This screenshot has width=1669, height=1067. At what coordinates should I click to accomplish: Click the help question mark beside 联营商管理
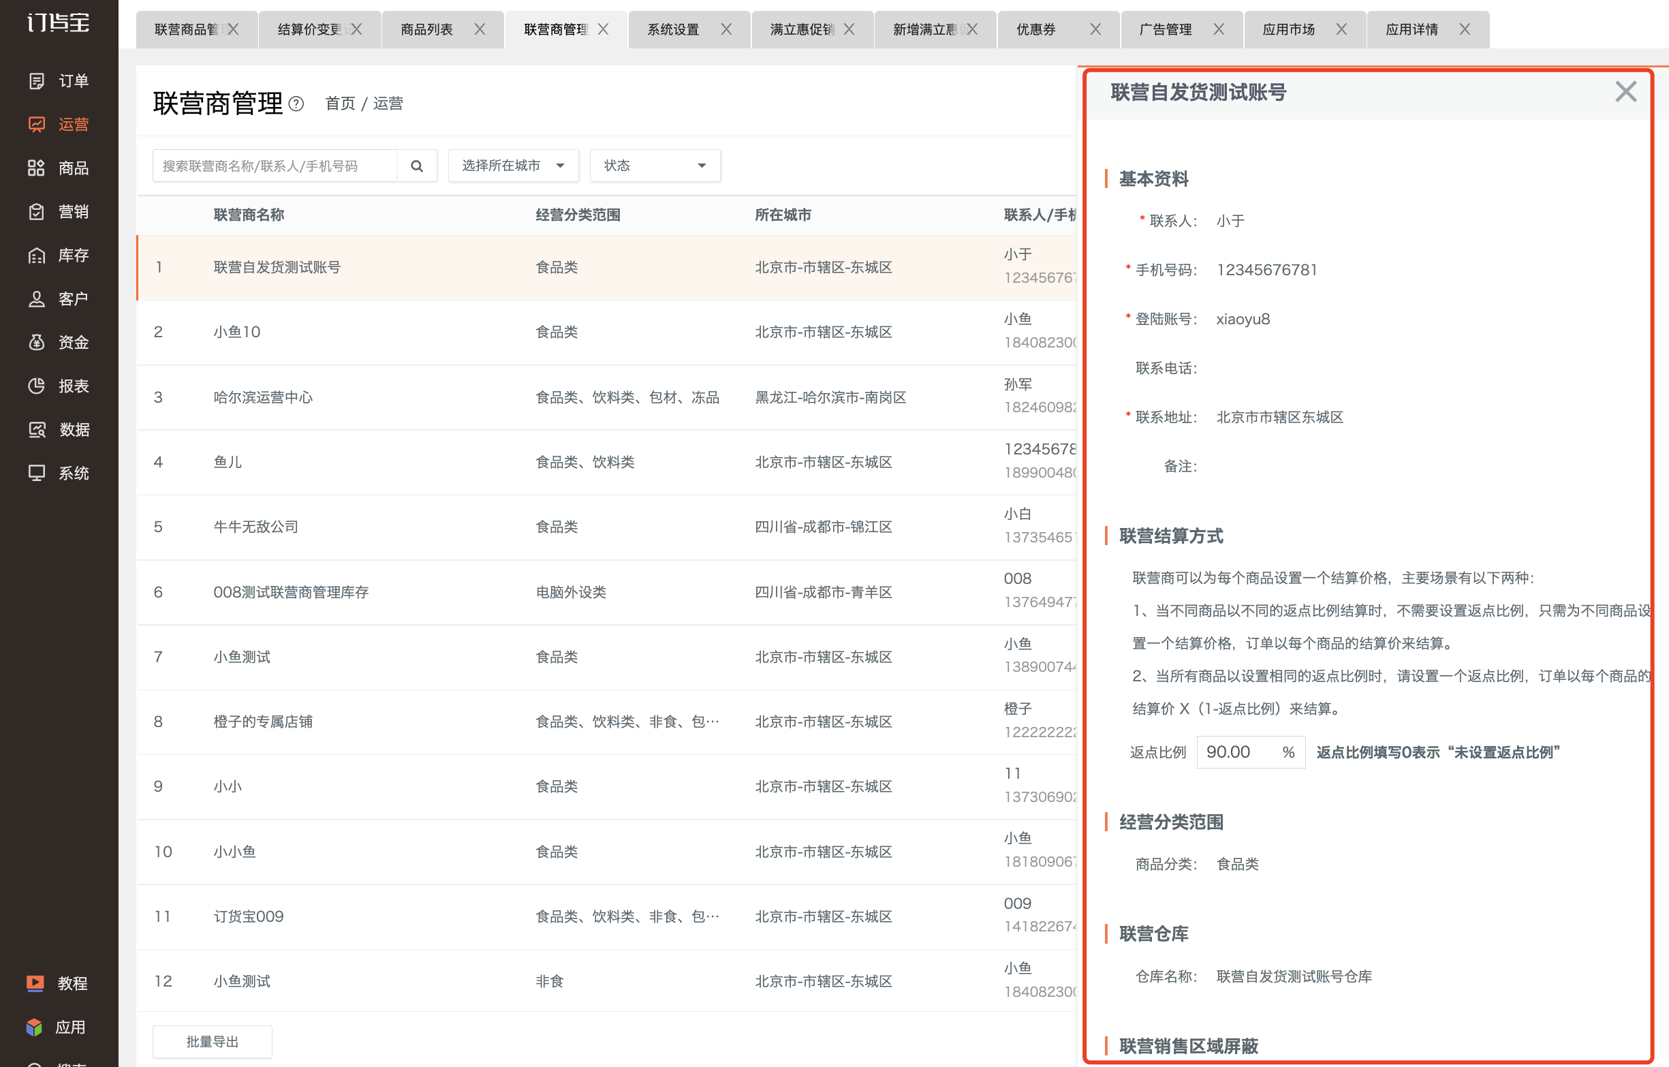(x=296, y=104)
